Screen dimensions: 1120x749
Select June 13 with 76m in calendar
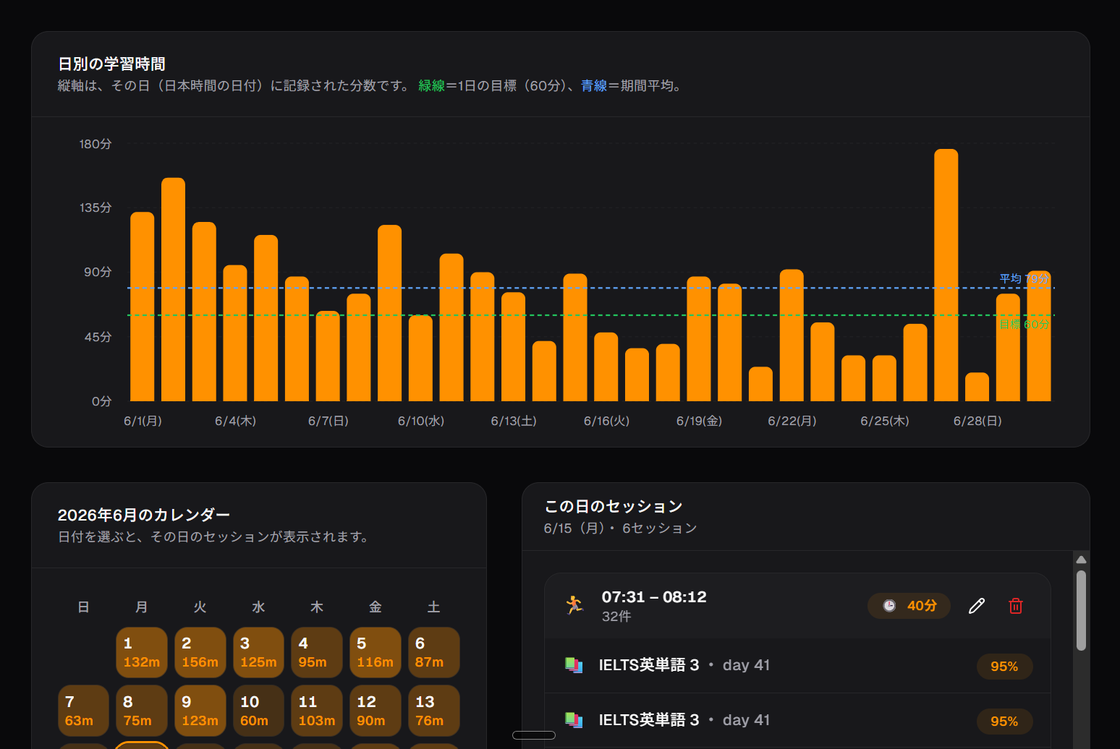[434, 711]
